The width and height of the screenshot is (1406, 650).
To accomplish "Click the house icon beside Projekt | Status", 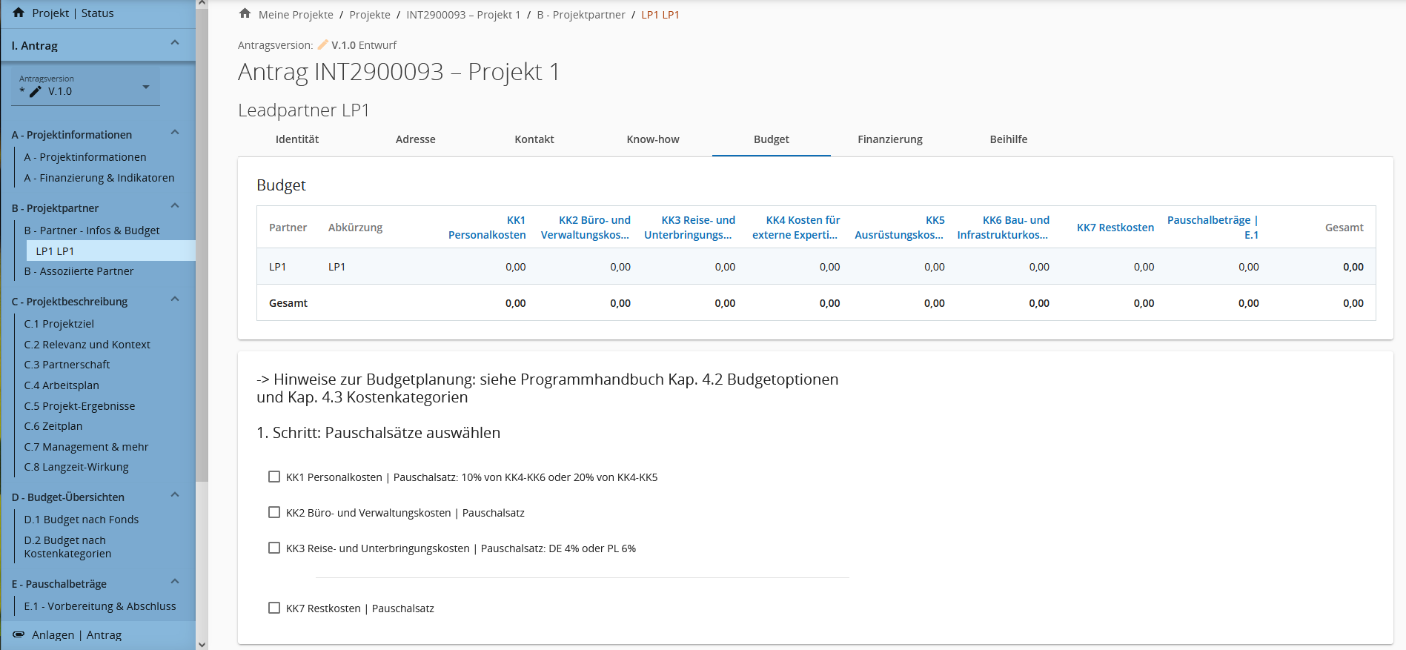I will pyautogui.click(x=19, y=13).
